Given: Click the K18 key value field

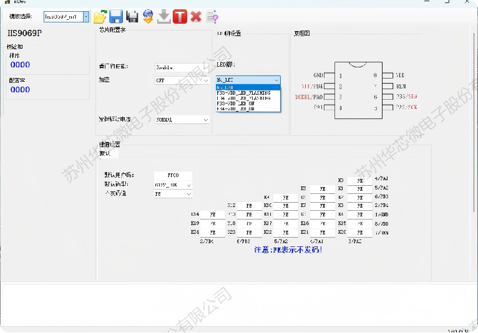Looking at the screenshot, I should pos(249,224).
